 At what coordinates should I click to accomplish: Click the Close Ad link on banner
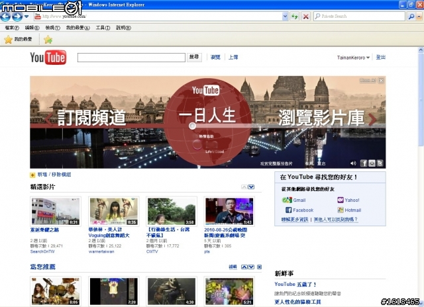tap(368, 80)
